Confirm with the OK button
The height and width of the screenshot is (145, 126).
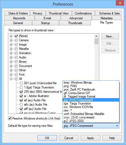[x=47, y=138]
